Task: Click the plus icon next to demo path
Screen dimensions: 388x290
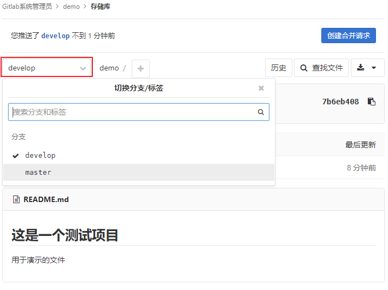Action: point(140,69)
